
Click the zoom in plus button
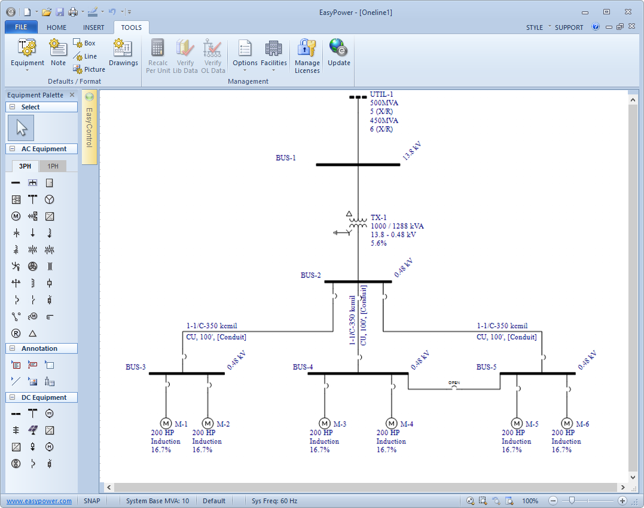click(x=622, y=501)
